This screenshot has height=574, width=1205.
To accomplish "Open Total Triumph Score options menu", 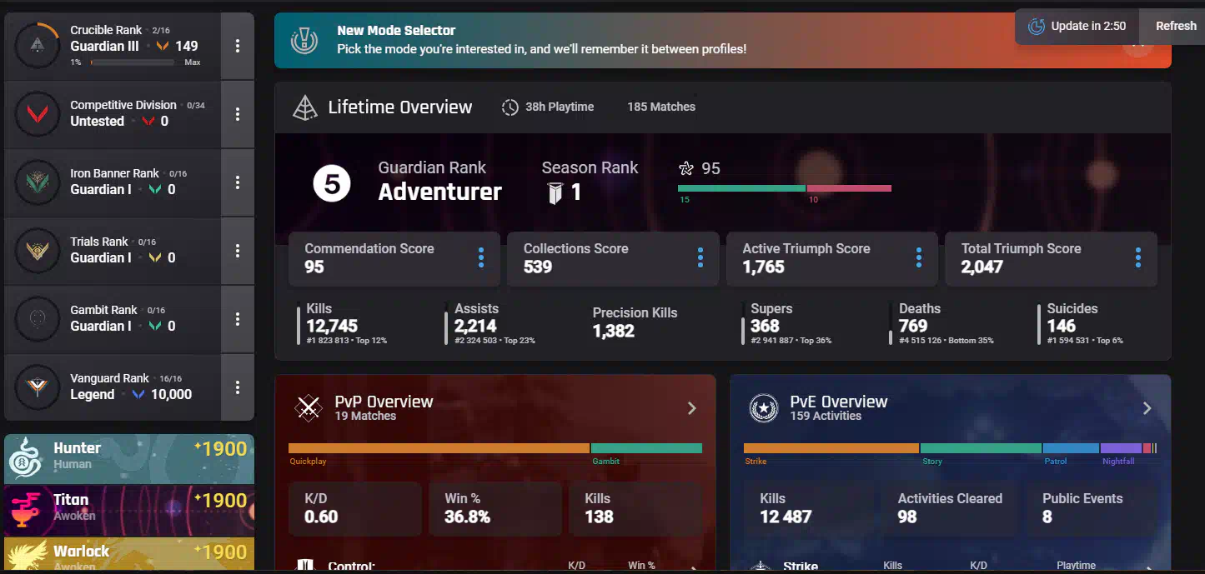I will pos(1137,257).
